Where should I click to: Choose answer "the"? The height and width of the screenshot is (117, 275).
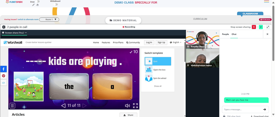click(x=69, y=86)
